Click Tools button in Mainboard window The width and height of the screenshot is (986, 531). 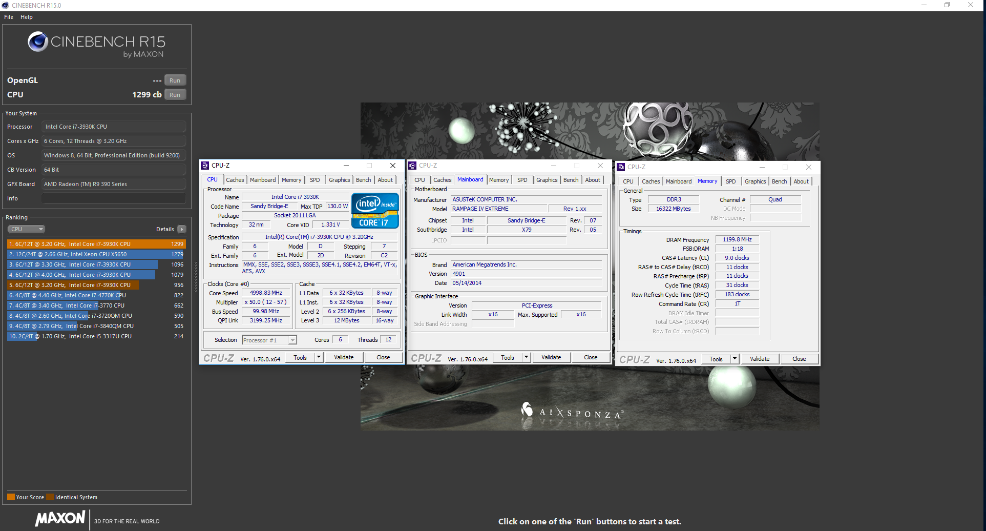point(508,357)
